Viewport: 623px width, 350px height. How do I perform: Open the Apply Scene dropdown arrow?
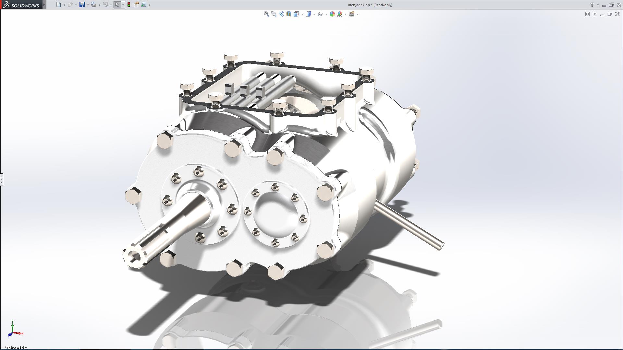(346, 14)
